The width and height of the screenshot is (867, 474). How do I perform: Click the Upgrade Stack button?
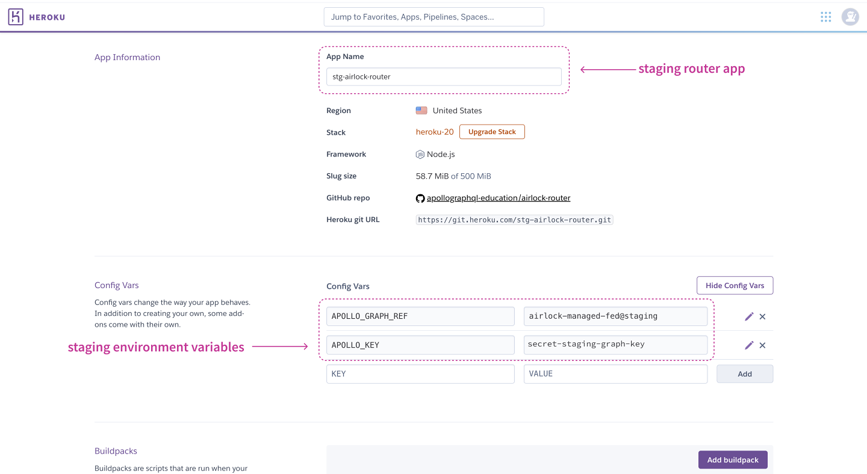492,132
